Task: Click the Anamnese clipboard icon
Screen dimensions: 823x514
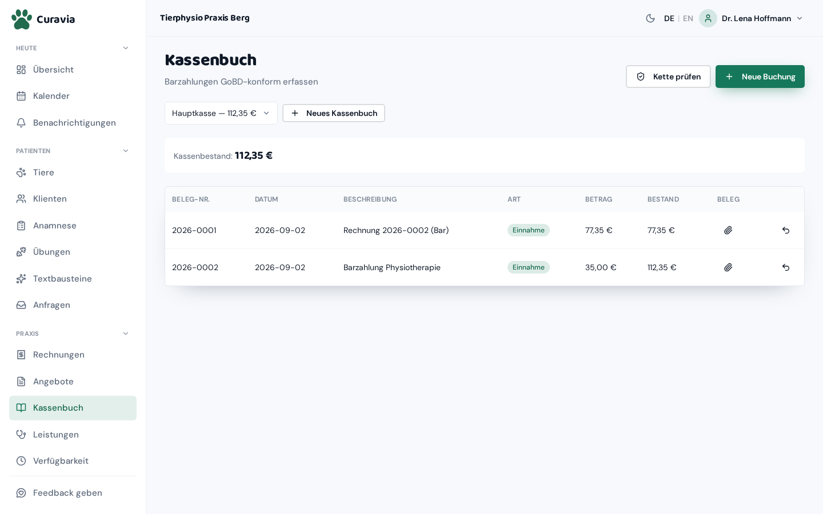Action: [21, 226]
